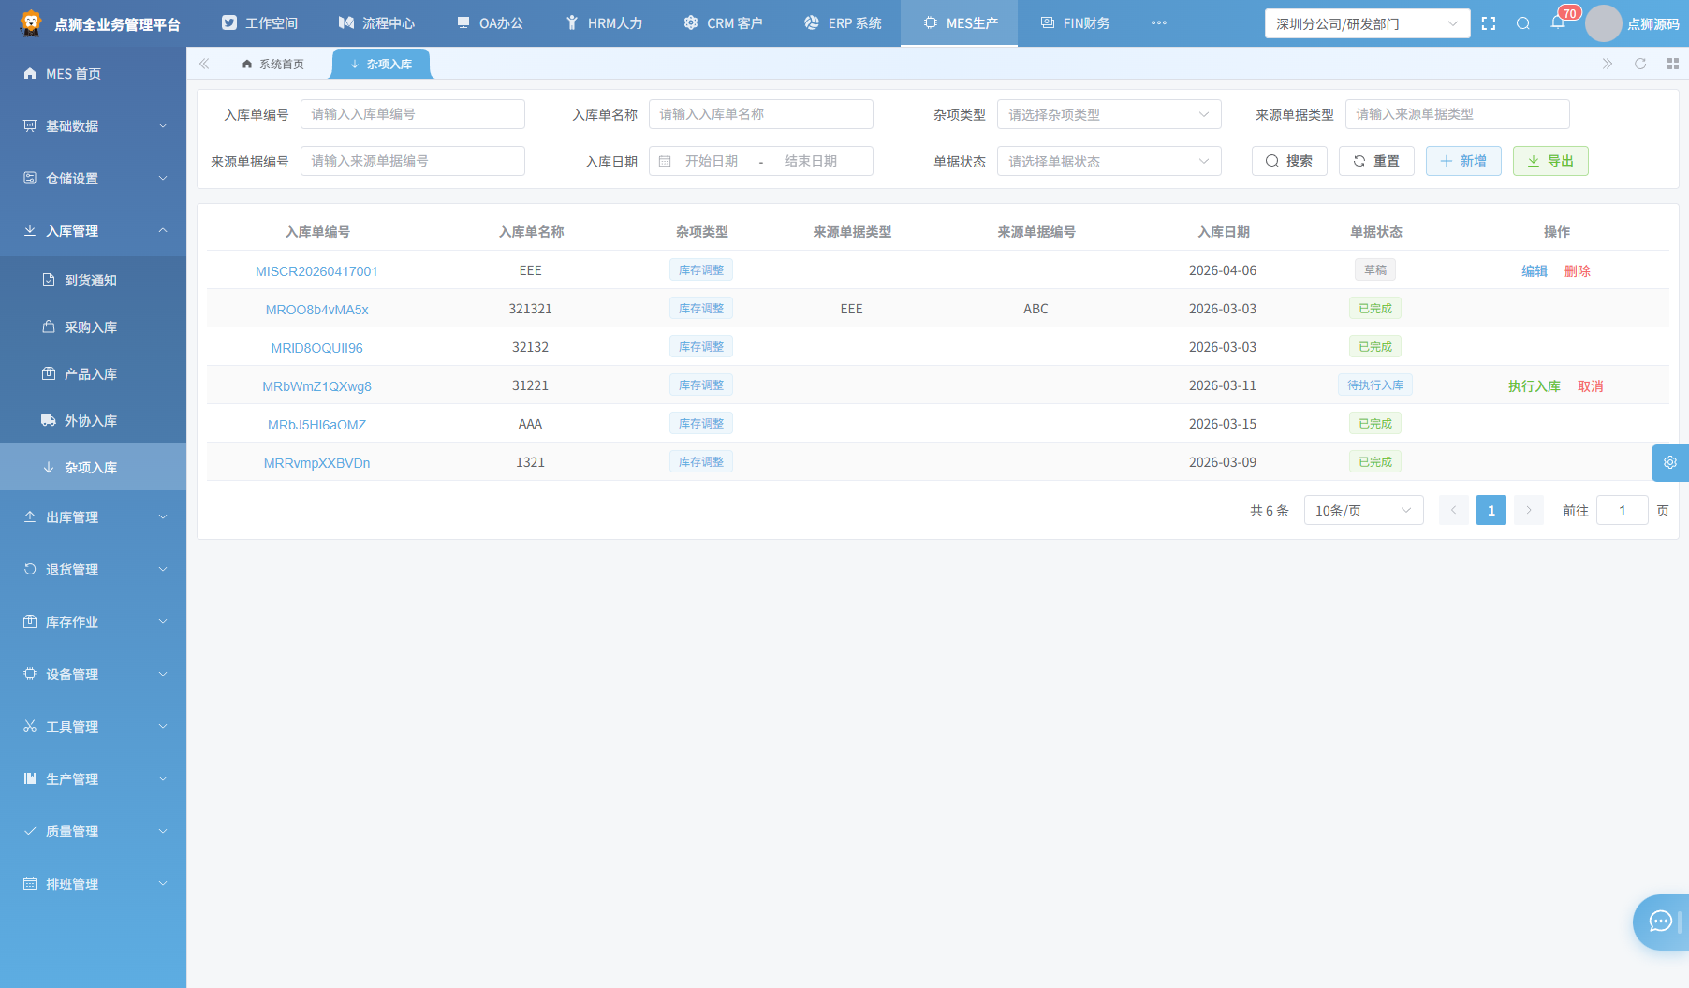Open the top menu overflow dots
This screenshot has width=1689, height=988.
1159,23
